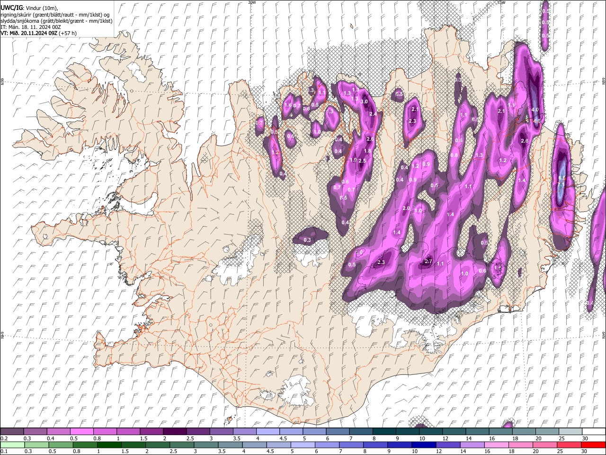This screenshot has height=455, width=606.
Task: Click the 'slydda/snjókoma' legend description line
Action: click(56, 21)
